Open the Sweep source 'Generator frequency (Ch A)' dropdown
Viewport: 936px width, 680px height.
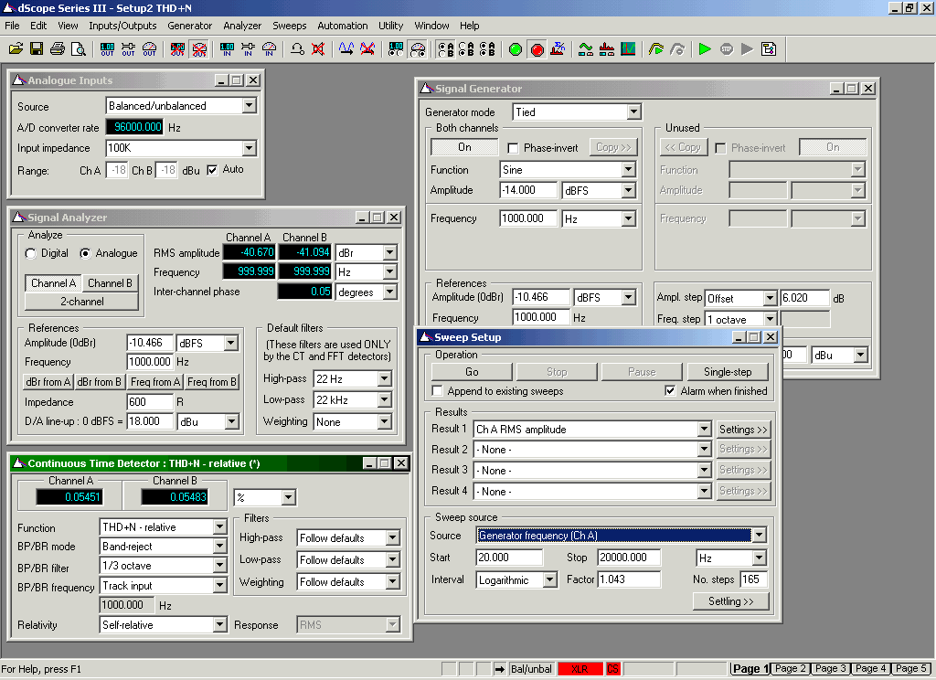click(759, 536)
